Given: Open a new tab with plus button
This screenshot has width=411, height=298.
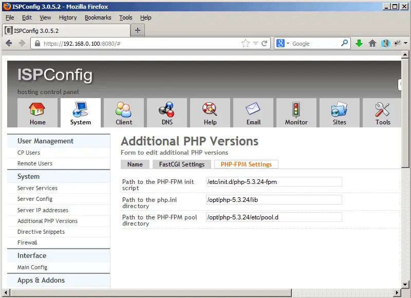Looking at the screenshot, I should [x=138, y=30].
